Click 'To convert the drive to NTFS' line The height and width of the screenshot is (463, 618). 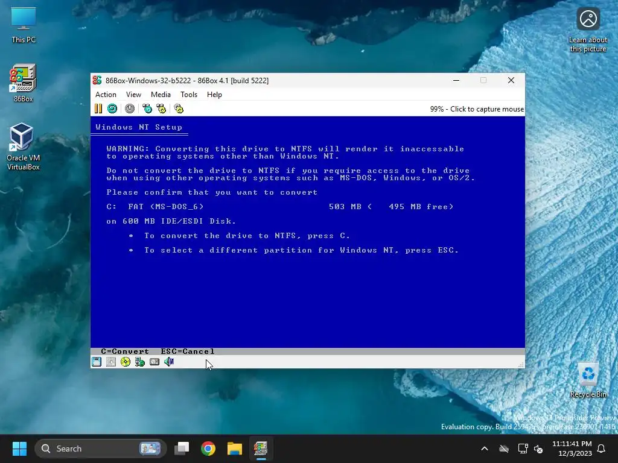click(247, 236)
